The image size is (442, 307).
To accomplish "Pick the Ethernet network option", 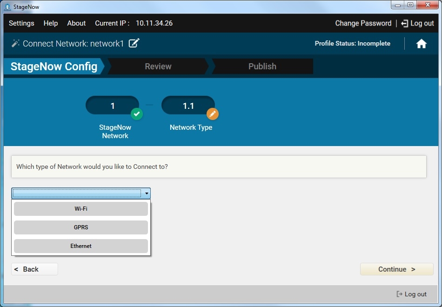I will [x=81, y=246].
